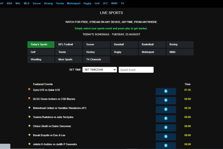Focus the Search Event input field

[x=136, y=70]
